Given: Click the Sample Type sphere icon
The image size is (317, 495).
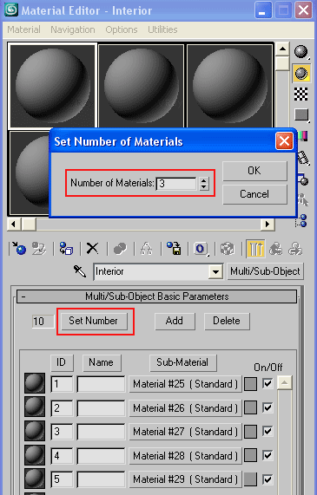Looking at the screenshot, I should coord(300,52).
